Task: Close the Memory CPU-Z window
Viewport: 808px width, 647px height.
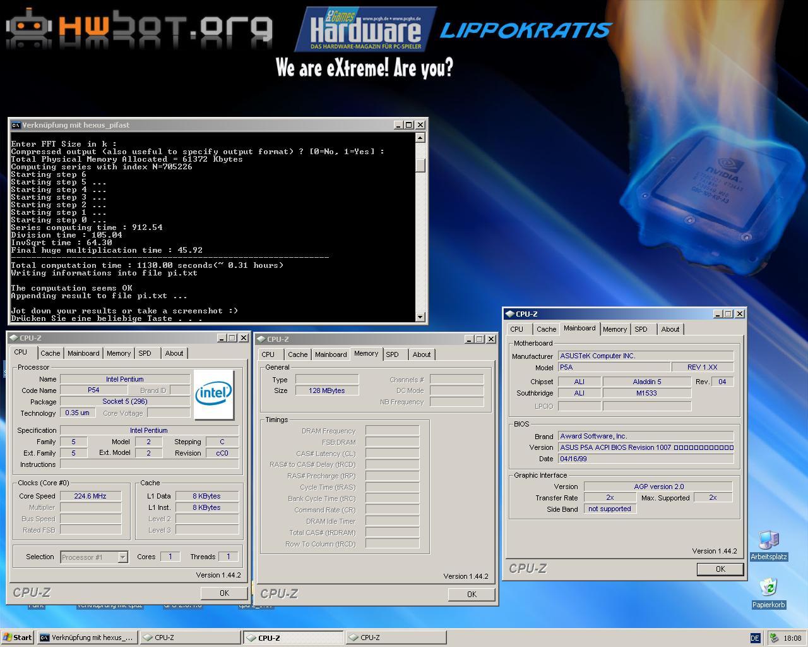Action: pos(490,339)
